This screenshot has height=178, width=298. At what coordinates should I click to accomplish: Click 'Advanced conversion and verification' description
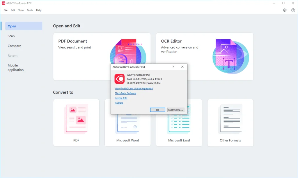point(180,49)
